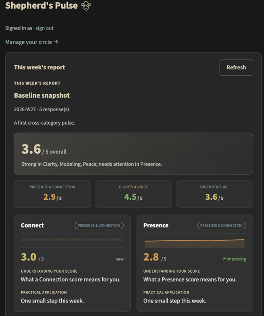Click the sign out link

(x=44, y=28)
